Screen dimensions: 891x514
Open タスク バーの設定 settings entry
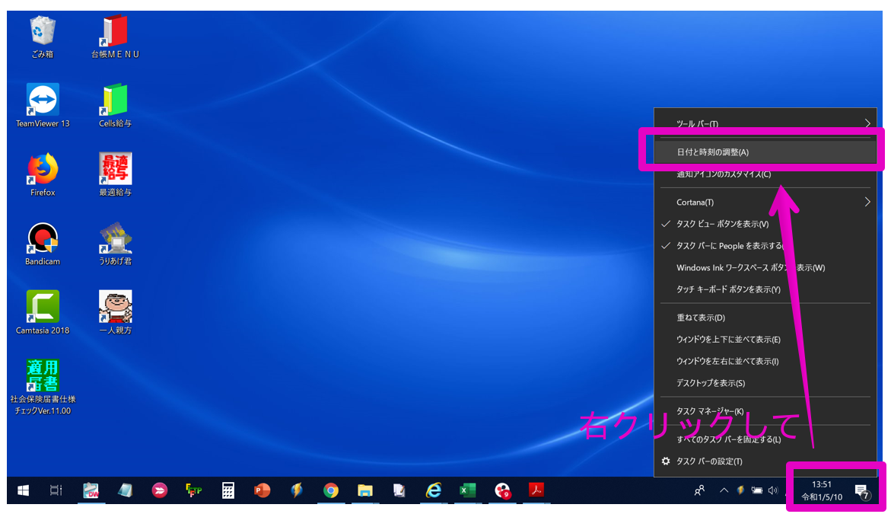765,461
